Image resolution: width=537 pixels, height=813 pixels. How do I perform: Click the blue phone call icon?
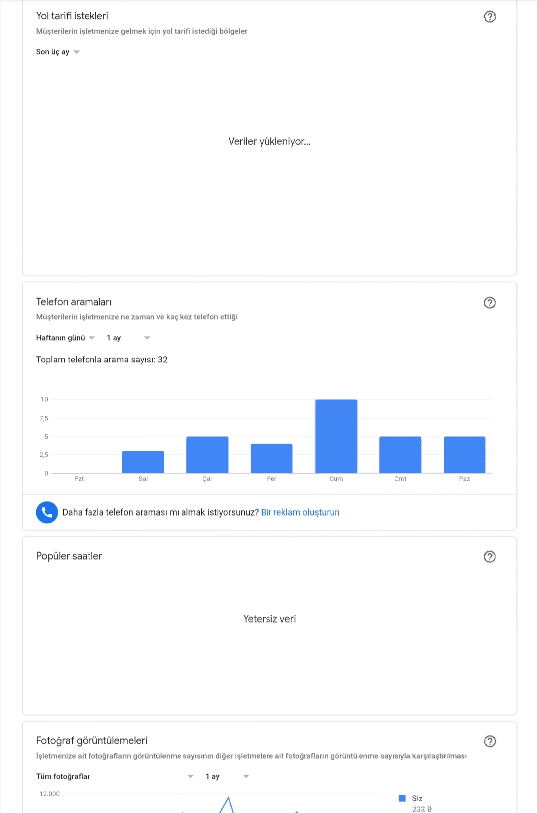point(47,512)
